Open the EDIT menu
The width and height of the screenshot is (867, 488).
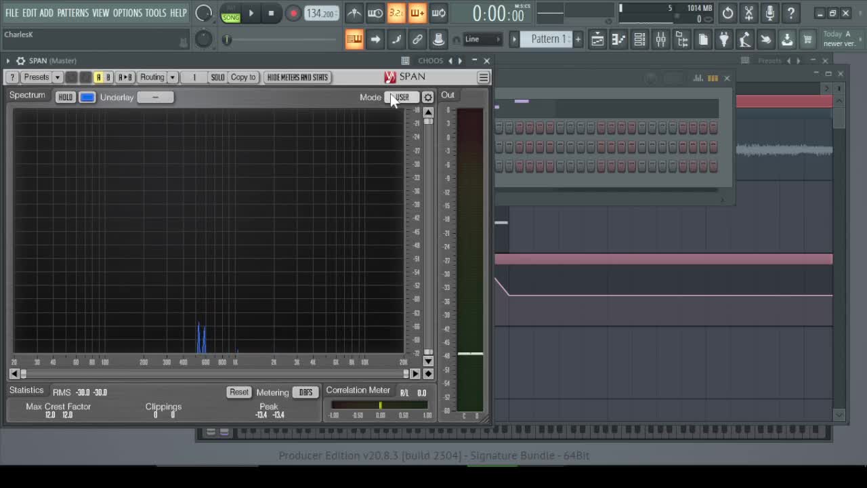point(30,13)
